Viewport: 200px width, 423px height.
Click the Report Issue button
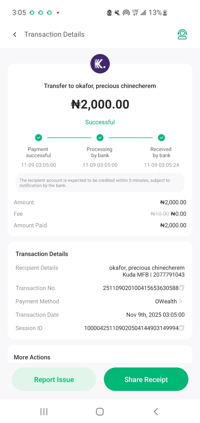[54, 379]
